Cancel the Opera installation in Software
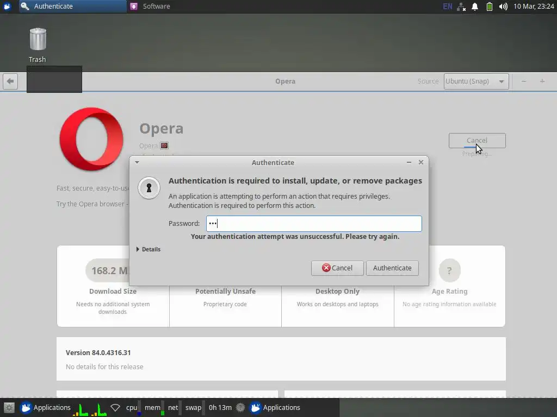The width and height of the screenshot is (557, 417). (x=477, y=141)
